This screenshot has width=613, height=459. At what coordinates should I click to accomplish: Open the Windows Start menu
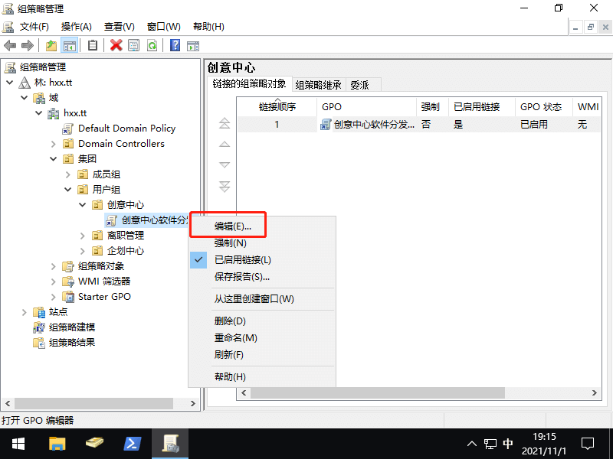(18, 444)
